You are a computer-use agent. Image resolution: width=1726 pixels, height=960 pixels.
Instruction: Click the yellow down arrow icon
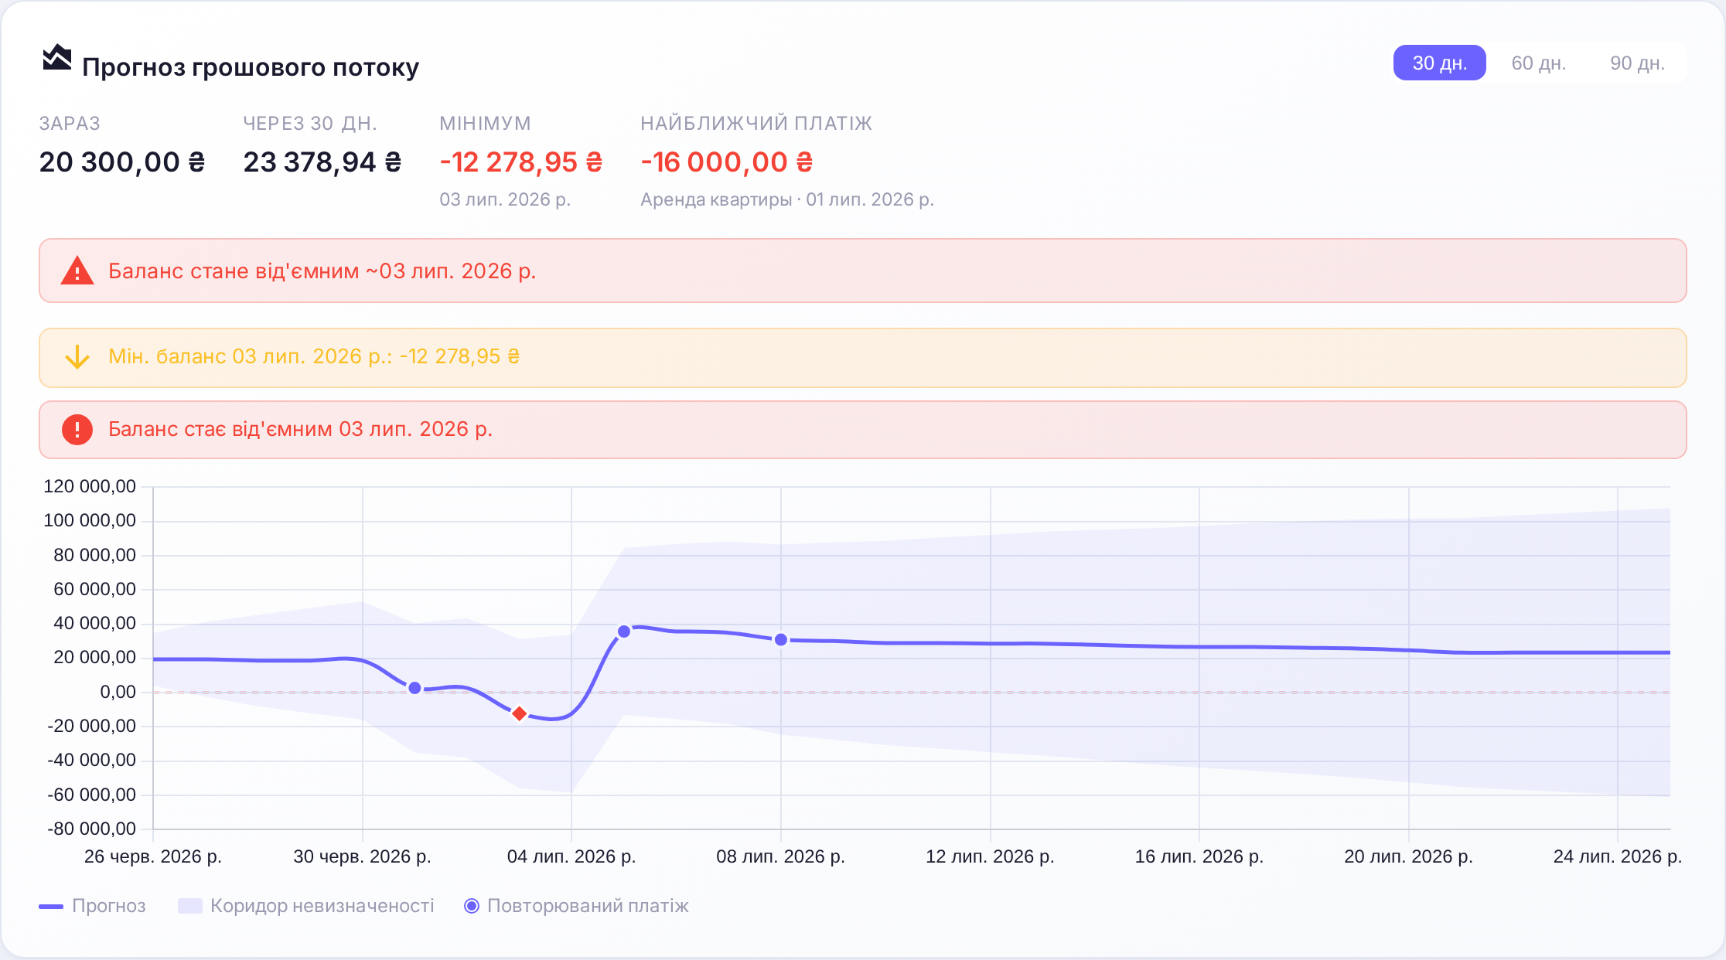pos(77,357)
